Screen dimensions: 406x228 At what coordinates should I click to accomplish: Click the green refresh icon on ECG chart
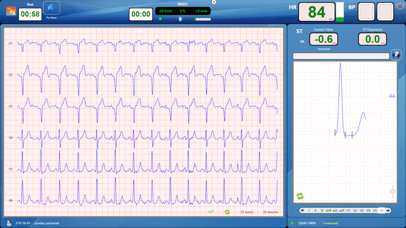[227, 212]
